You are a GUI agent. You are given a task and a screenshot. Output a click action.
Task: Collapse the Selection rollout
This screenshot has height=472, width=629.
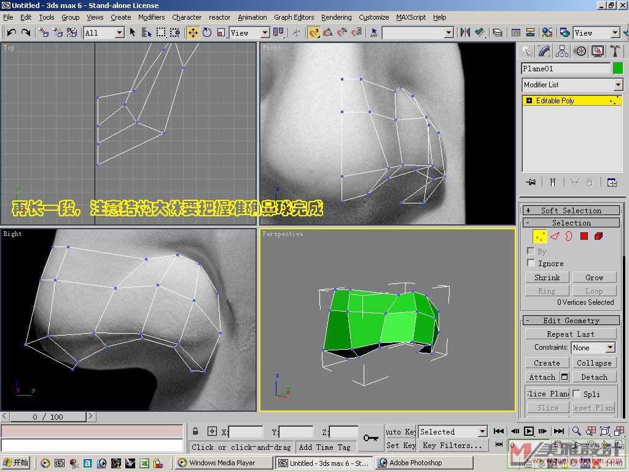[x=571, y=222]
